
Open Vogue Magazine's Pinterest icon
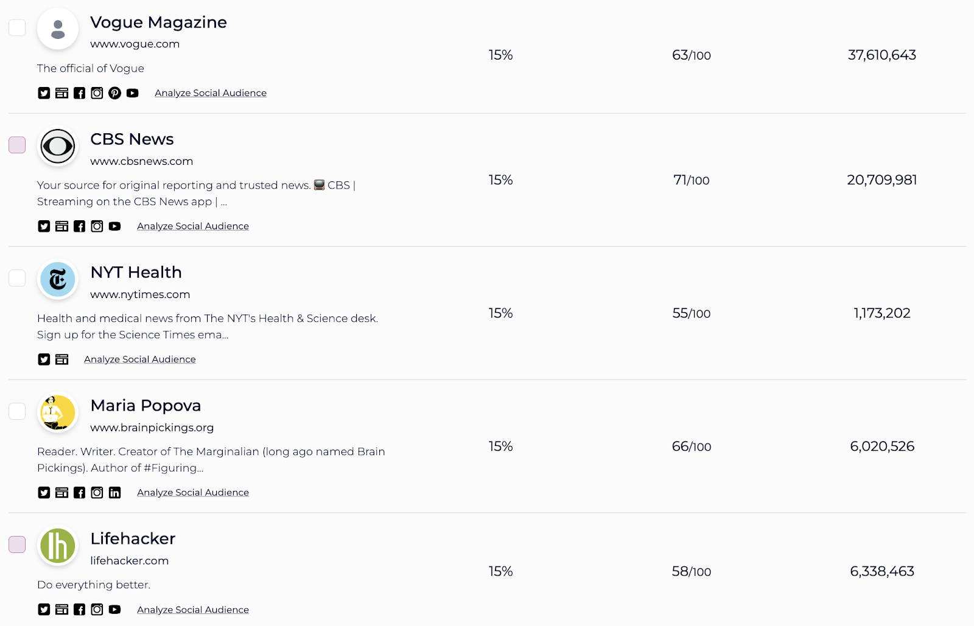[114, 93]
